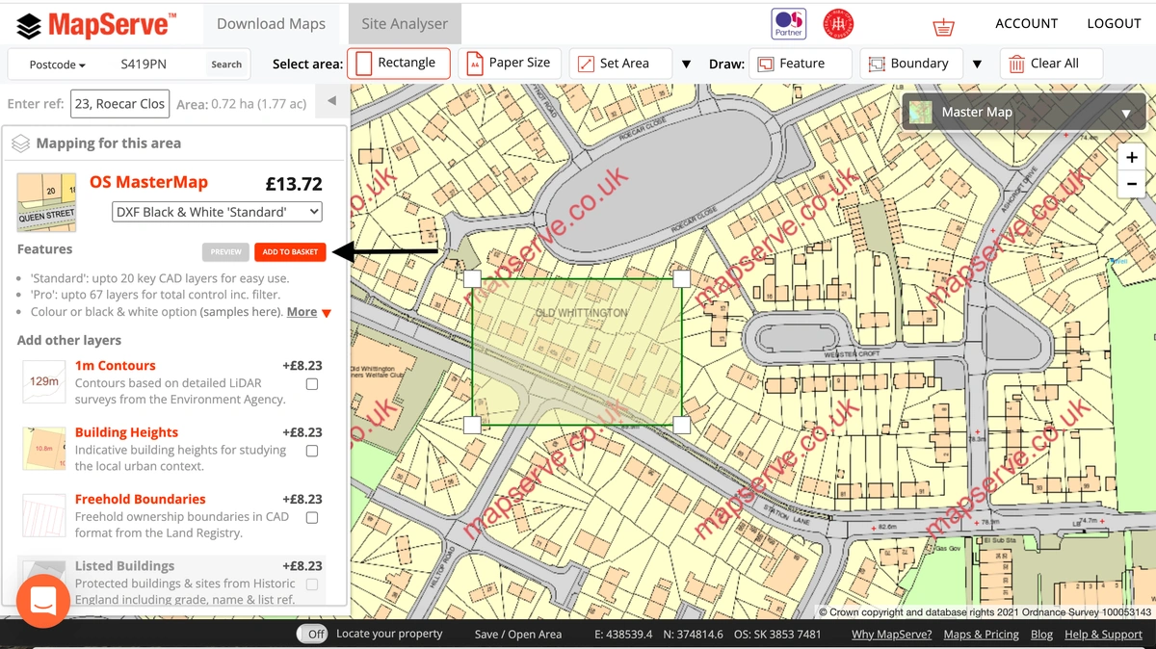Open the Blog link
This screenshot has height=649, width=1156.
[x=1041, y=635]
